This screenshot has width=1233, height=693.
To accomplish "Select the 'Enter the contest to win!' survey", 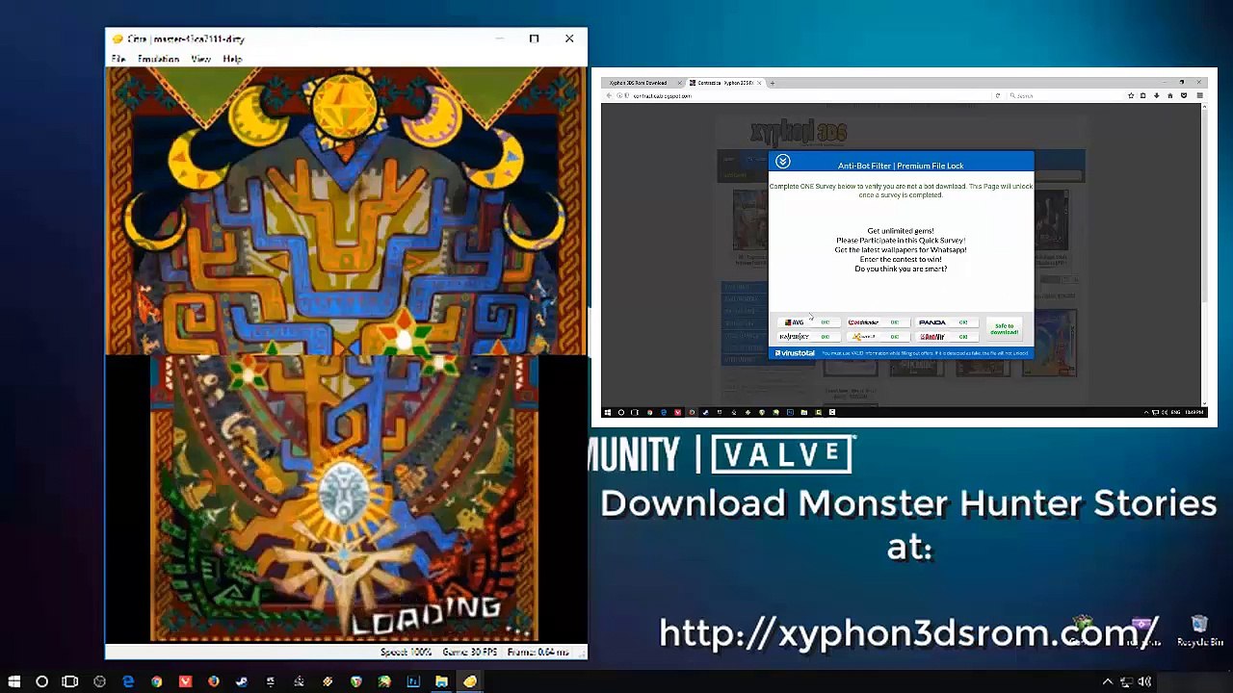I will pyautogui.click(x=901, y=260).
